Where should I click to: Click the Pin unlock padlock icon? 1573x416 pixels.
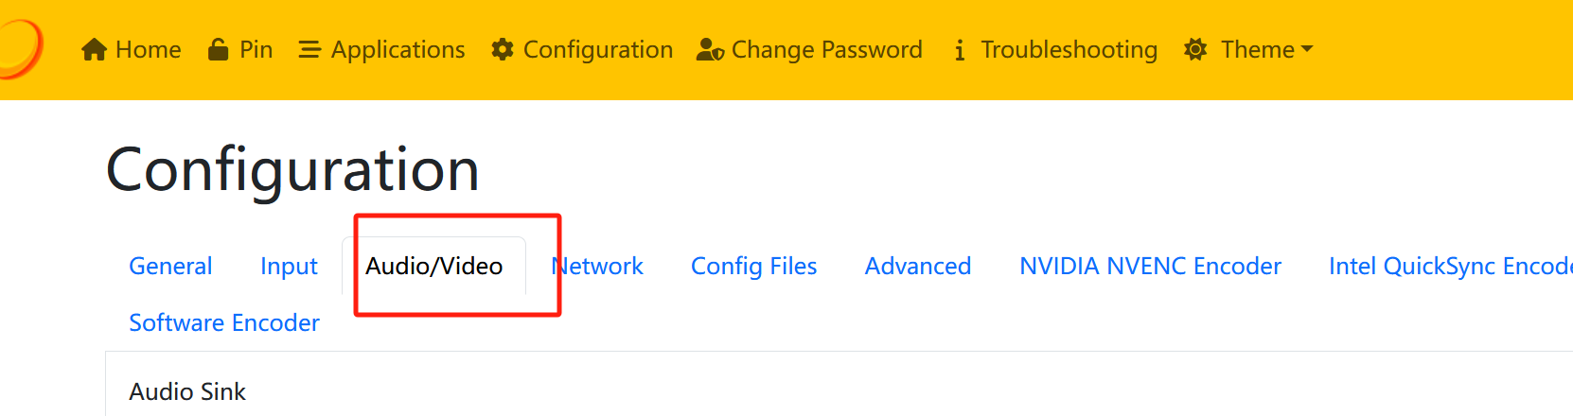click(218, 49)
